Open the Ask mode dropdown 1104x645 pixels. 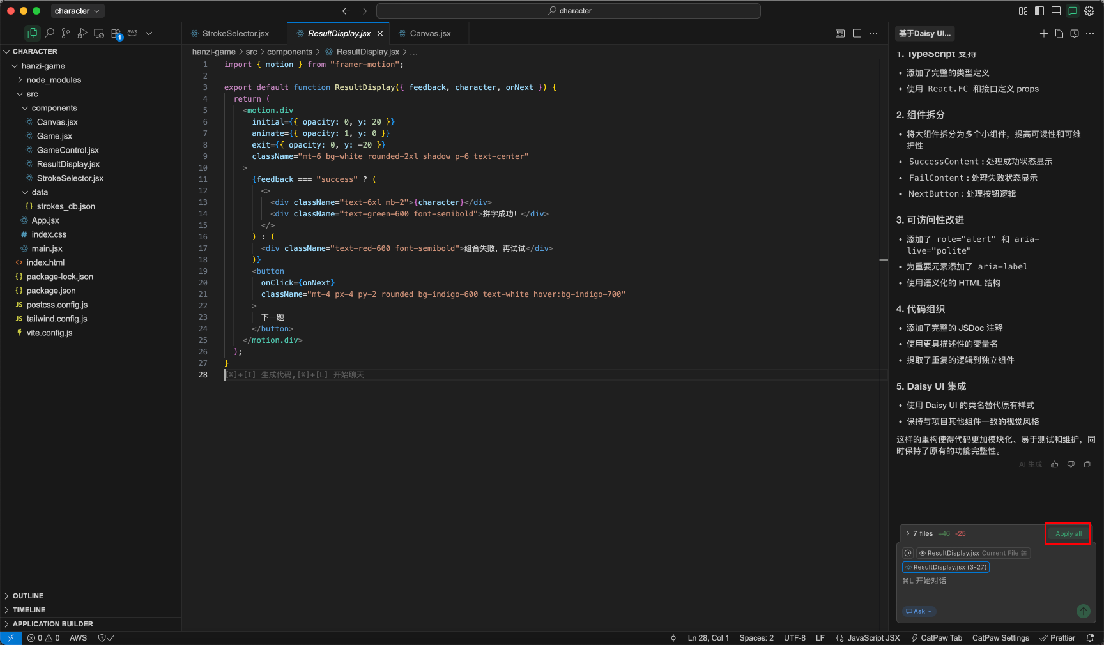(x=919, y=611)
